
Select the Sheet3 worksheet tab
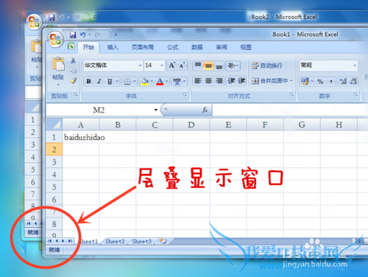click(x=141, y=242)
